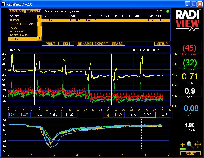Select the ROCHA recording row dated 2005-08-23

(106, 20)
